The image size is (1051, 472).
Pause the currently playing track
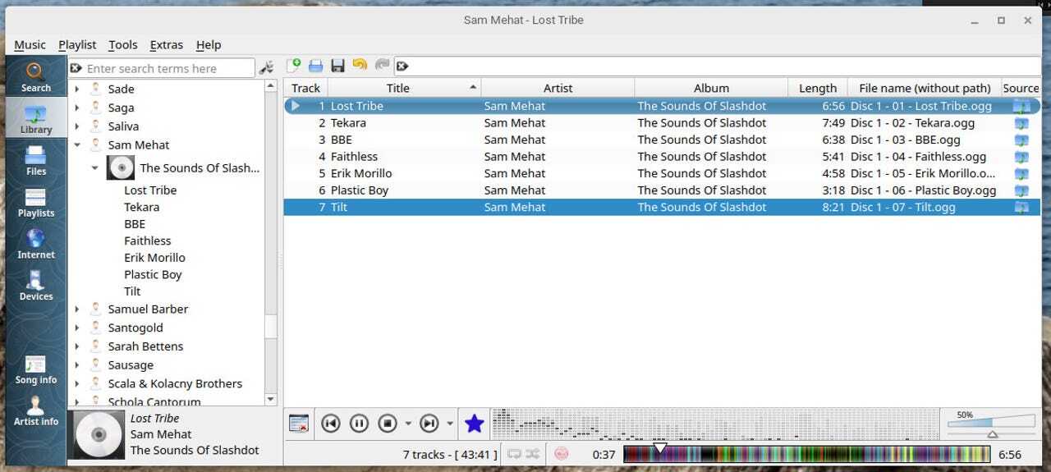(x=359, y=424)
